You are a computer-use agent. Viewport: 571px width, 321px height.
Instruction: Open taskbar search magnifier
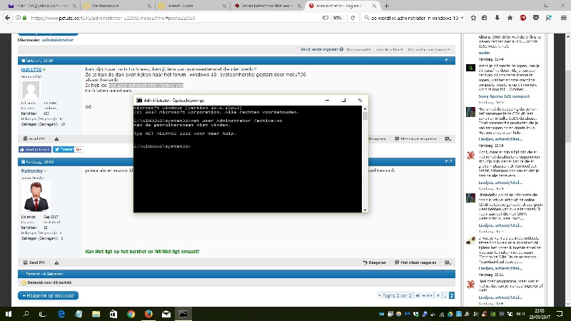[x=26, y=314]
